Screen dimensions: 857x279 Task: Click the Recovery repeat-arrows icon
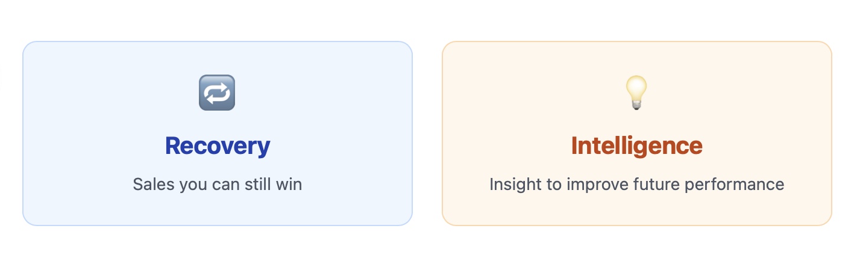217,93
